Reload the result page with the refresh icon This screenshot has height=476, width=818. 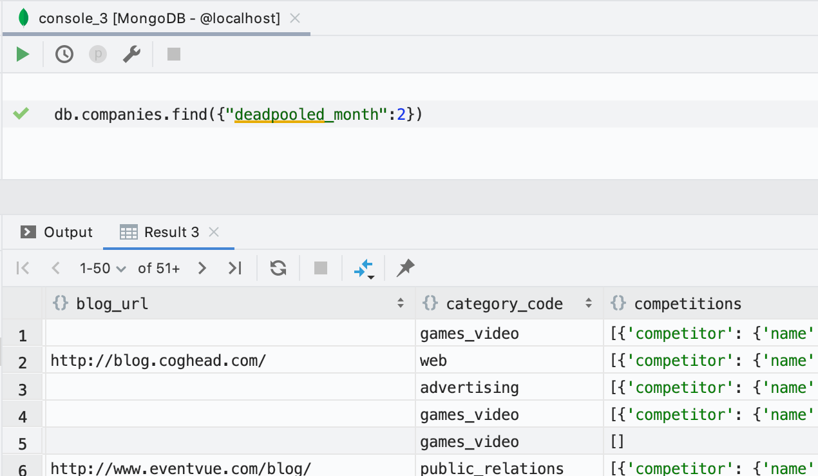point(278,268)
